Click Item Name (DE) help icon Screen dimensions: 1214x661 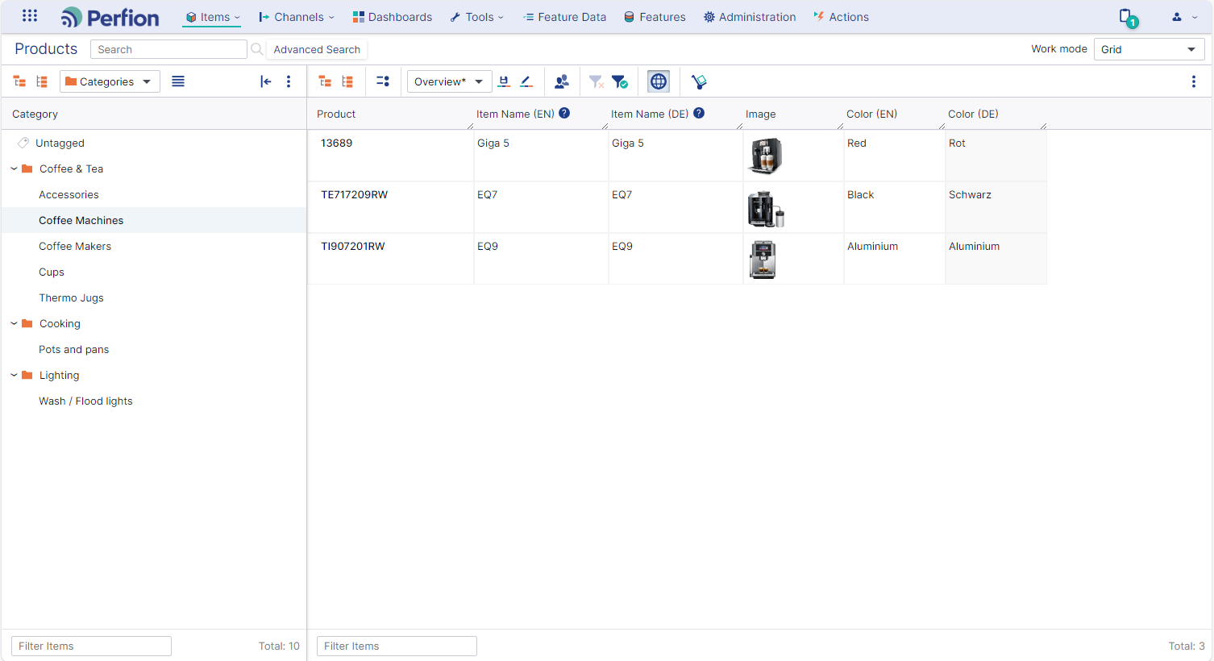[x=699, y=113]
